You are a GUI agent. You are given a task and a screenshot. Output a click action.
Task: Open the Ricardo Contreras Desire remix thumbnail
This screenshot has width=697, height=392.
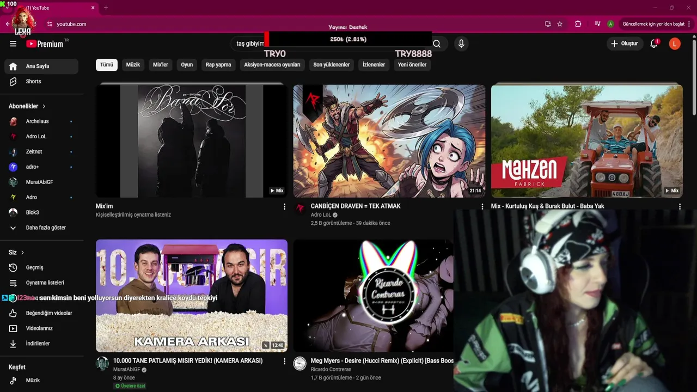[x=374, y=296]
